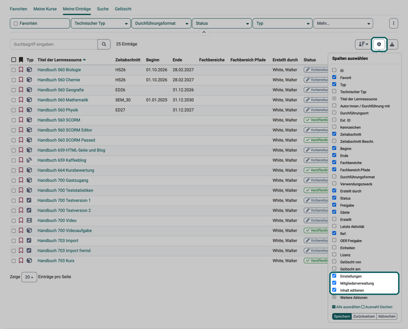Click the magnifier search icon

click(104, 44)
